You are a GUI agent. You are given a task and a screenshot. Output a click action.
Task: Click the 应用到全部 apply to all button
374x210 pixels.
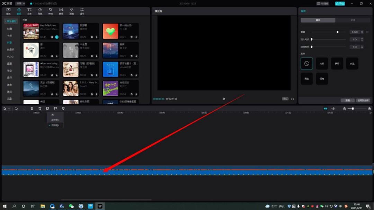tap(363, 100)
